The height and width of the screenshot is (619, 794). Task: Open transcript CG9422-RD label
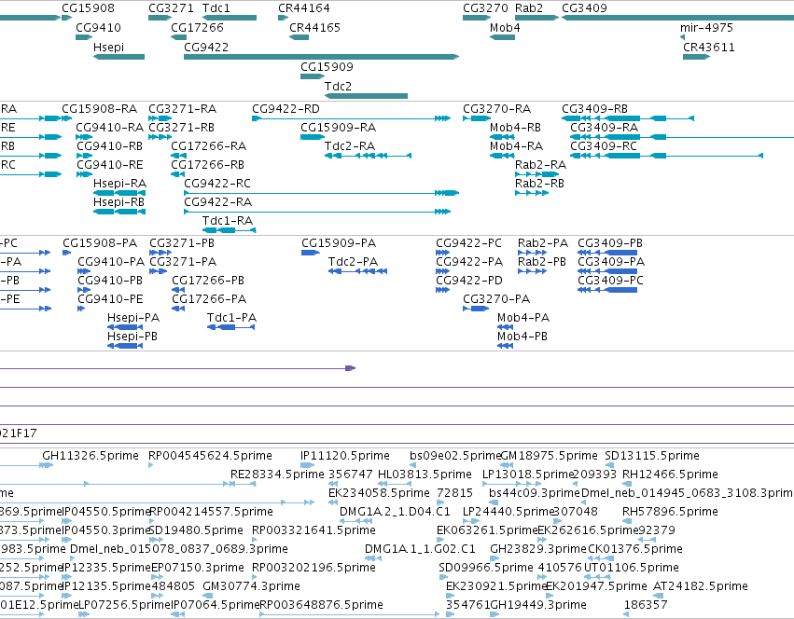[286, 109]
